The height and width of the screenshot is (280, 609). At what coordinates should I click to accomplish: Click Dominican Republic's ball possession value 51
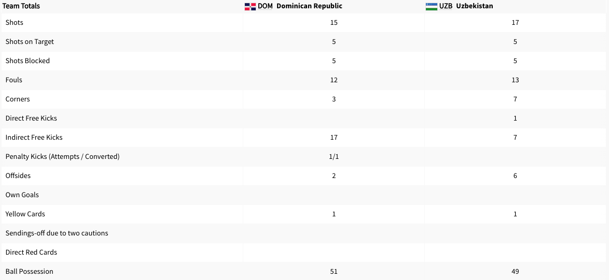(334, 272)
